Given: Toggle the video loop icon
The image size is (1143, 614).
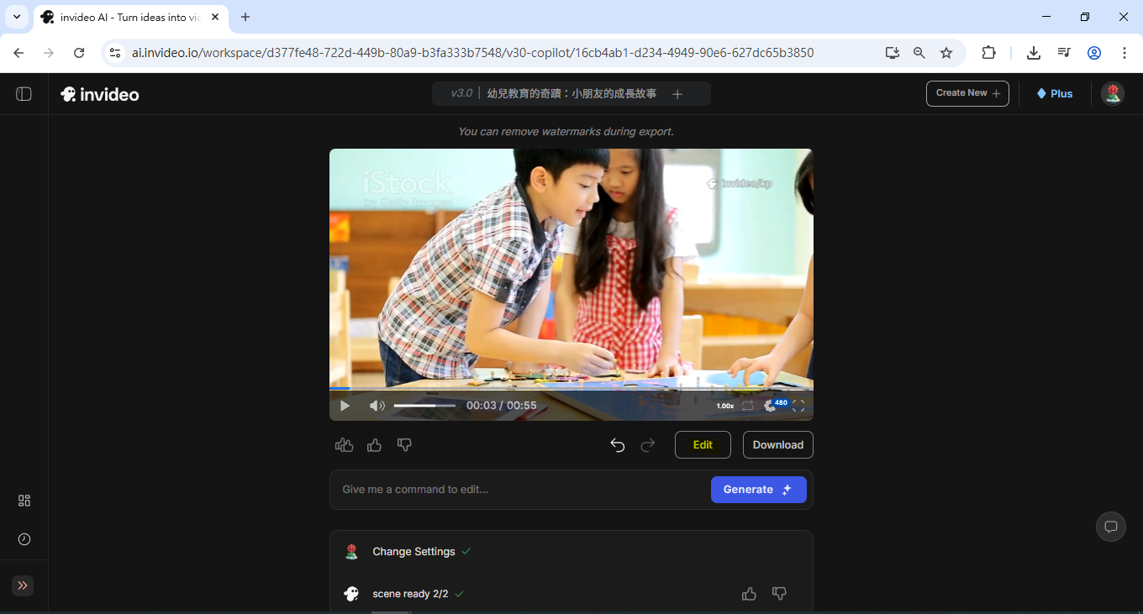Looking at the screenshot, I should 747,406.
